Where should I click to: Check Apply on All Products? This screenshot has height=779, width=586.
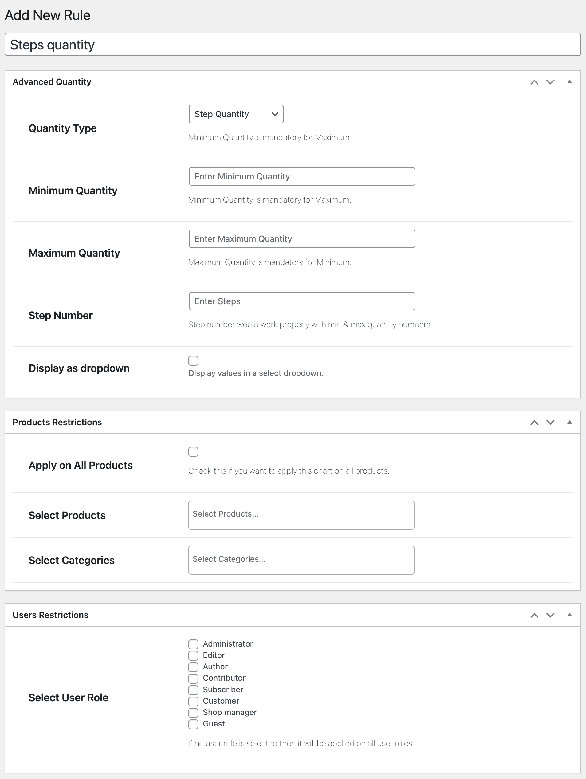click(x=193, y=452)
